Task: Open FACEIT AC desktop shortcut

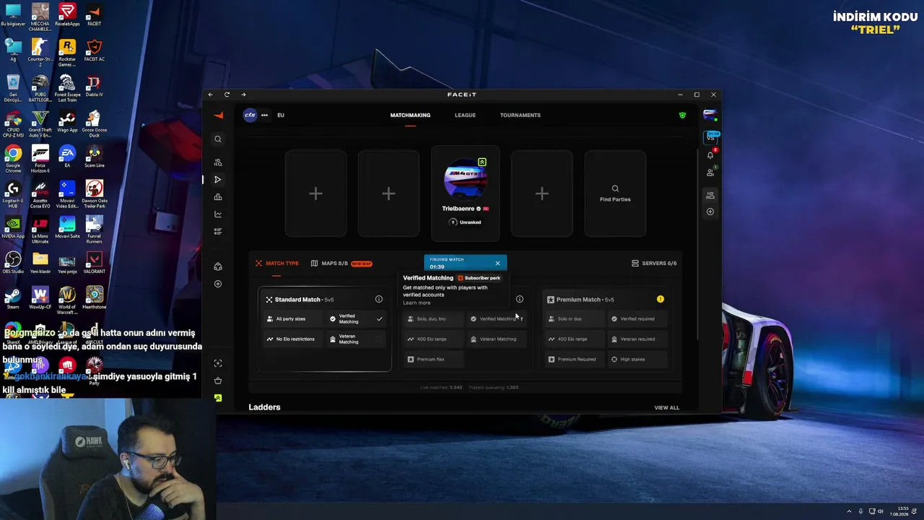Action: click(x=95, y=50)
